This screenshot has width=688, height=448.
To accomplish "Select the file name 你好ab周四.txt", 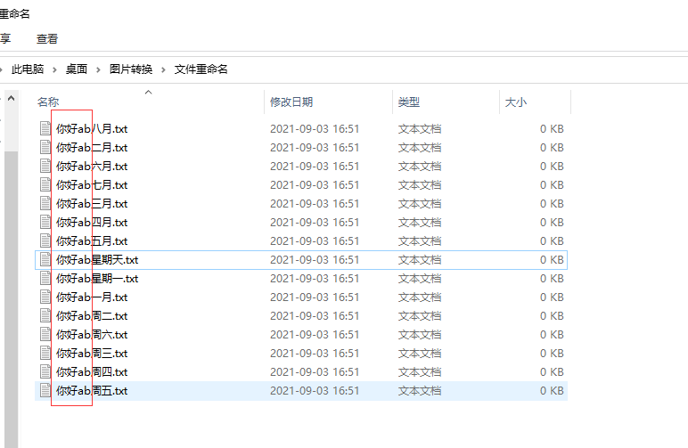I will point(92,372).
